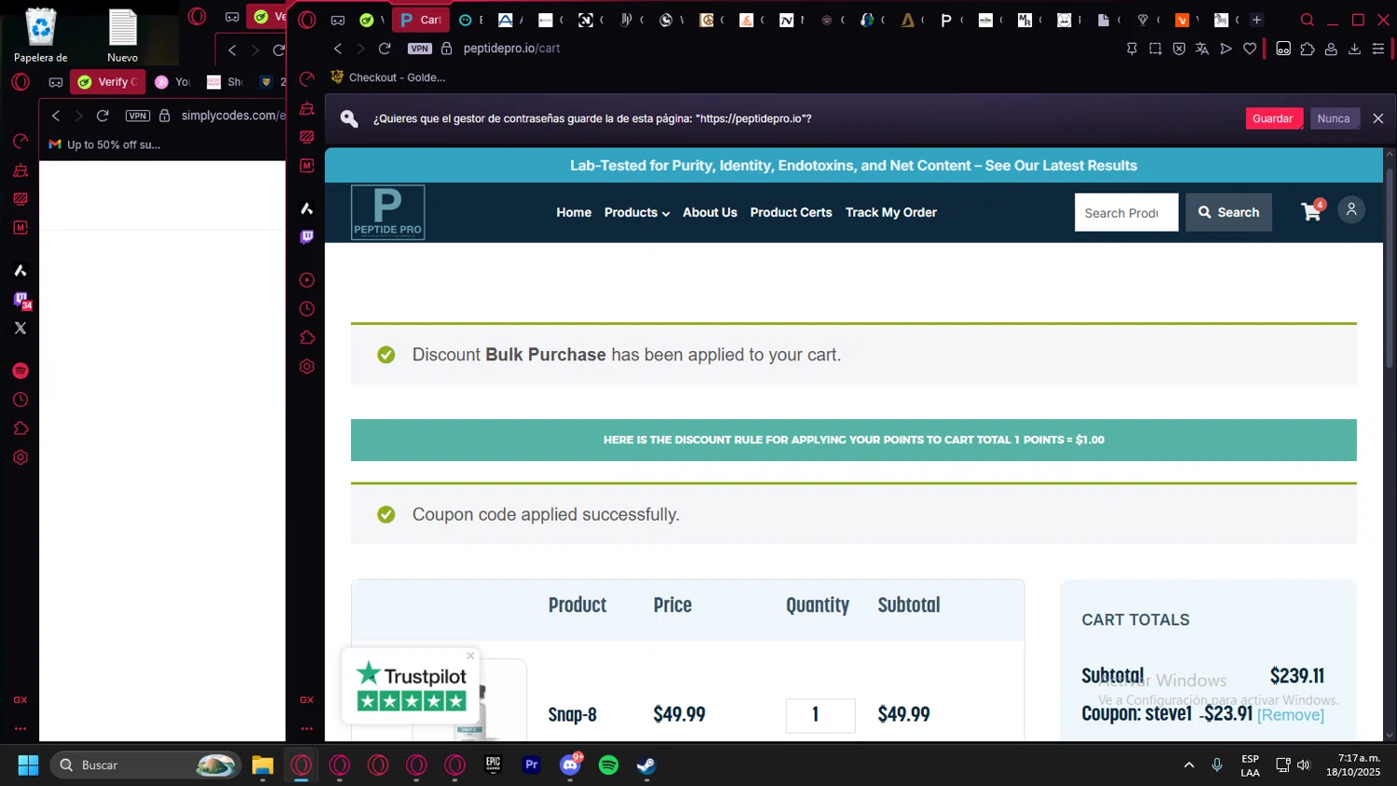Focus the Snap-8 quantity field
Image resolution: width=1397 pixels, height=786 pixels.
coord(821,715)
